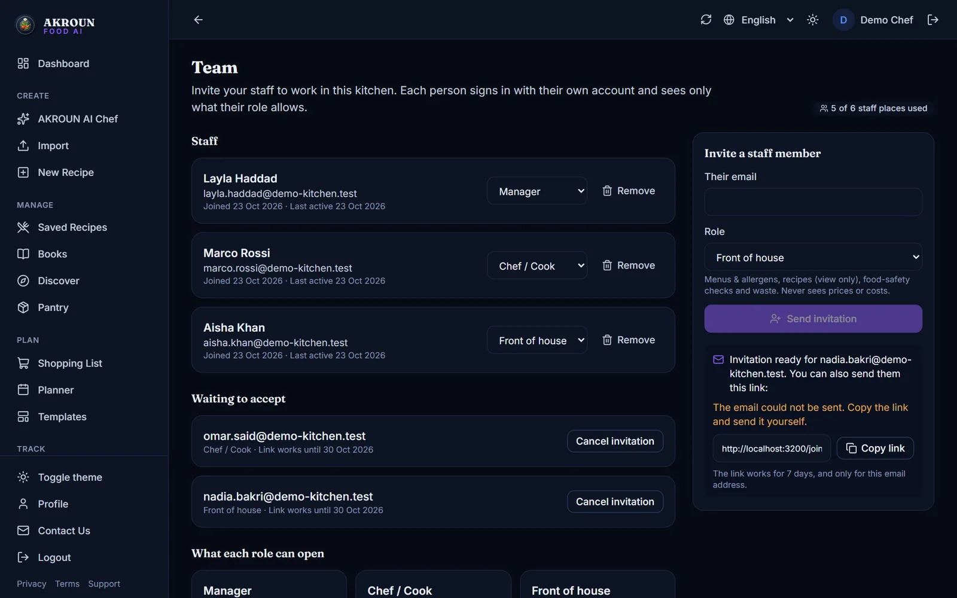Click the invitation link text field

[x=772, y=448]
